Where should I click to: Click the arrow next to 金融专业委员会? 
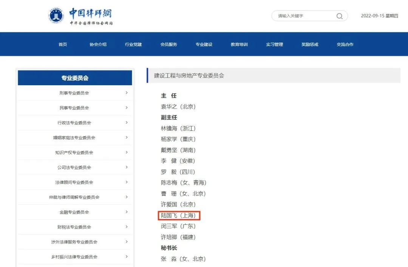(127, 212)
